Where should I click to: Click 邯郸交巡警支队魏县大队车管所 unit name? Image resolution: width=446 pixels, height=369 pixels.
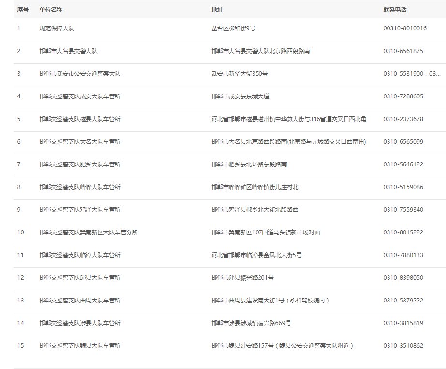pyautogui.click(x=80, y=346)
